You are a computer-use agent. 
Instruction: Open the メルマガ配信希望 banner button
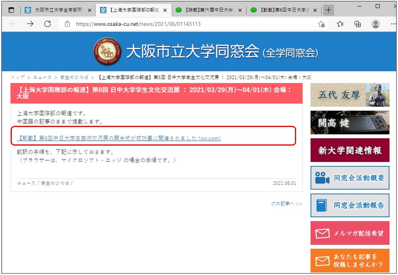tap(349, 233)
